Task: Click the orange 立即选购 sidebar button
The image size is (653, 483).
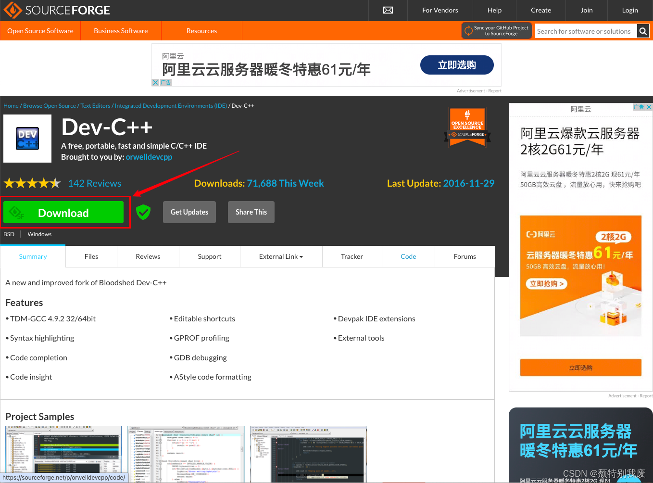Action: pyautogui.click(x=581, y=368)
